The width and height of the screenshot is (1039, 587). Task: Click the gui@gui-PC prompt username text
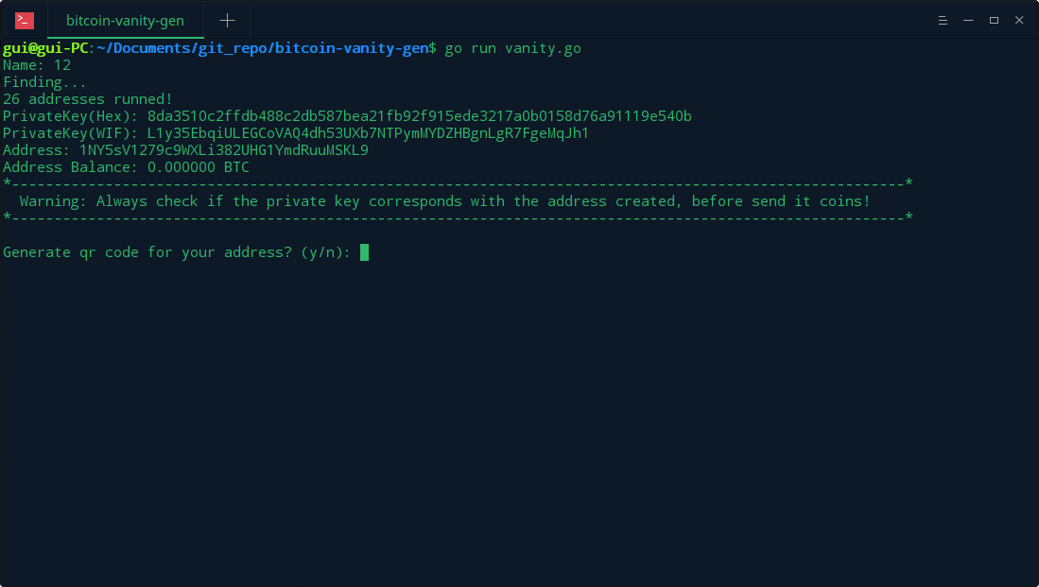click(x=45, y=48)
